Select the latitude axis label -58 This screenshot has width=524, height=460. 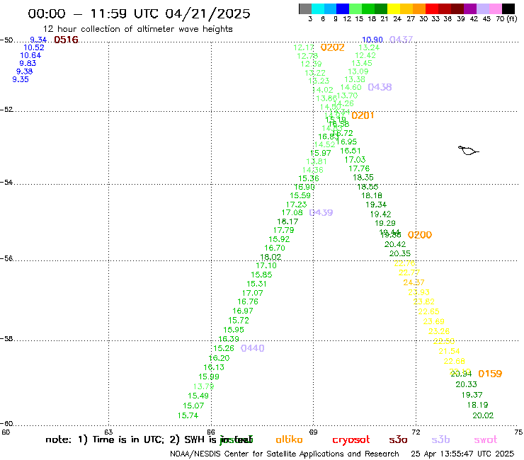(6, 339)
